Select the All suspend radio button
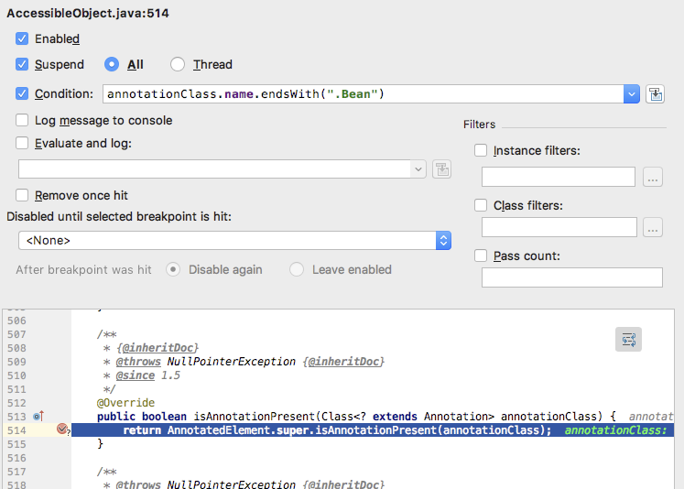Screen dimensions: 684x489 pyautogui.click(x=112, y=65)
